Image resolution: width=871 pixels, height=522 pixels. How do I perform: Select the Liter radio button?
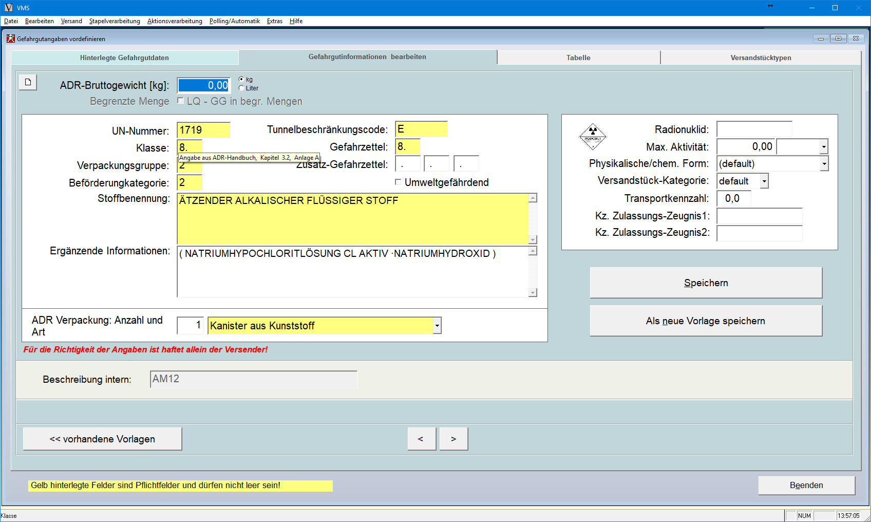point(241,88)
